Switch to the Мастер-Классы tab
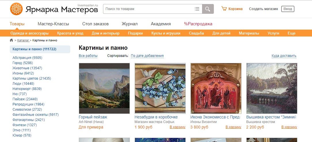Screen dimensions: 312x142 coord(53,24)
